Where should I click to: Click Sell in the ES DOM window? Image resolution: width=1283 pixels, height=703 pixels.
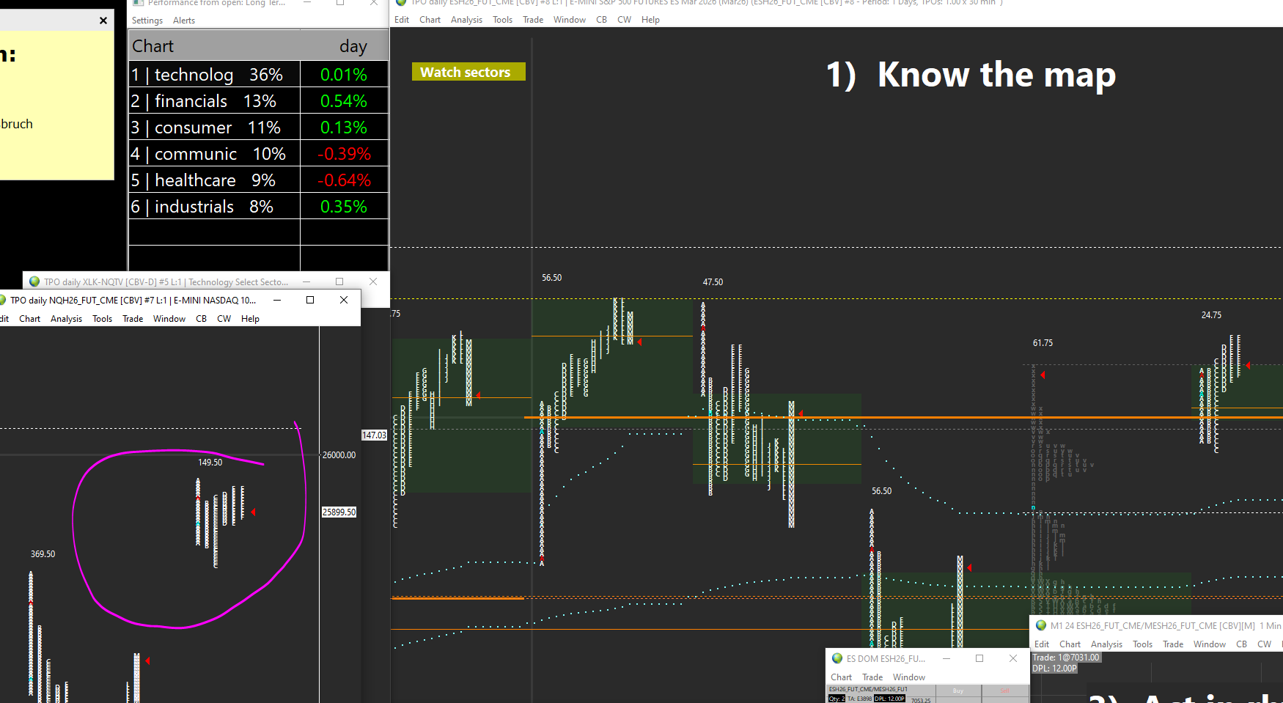click(1005, 691)
